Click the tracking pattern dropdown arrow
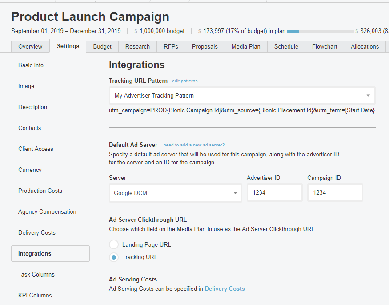This screenshot has width=389, height=305. point(368,95)
